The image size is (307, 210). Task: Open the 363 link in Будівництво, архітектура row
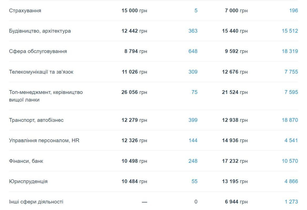point(193,31)
